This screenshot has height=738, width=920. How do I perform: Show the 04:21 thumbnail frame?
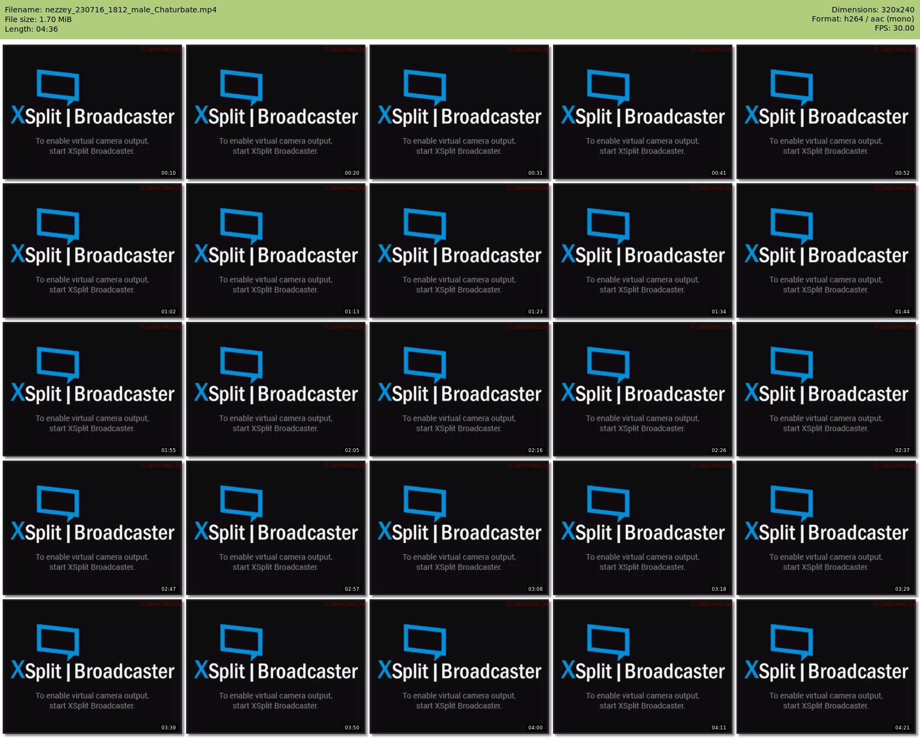826,667
